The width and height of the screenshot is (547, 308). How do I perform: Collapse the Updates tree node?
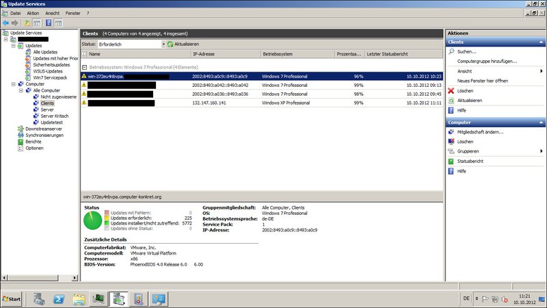click(13, 46)
